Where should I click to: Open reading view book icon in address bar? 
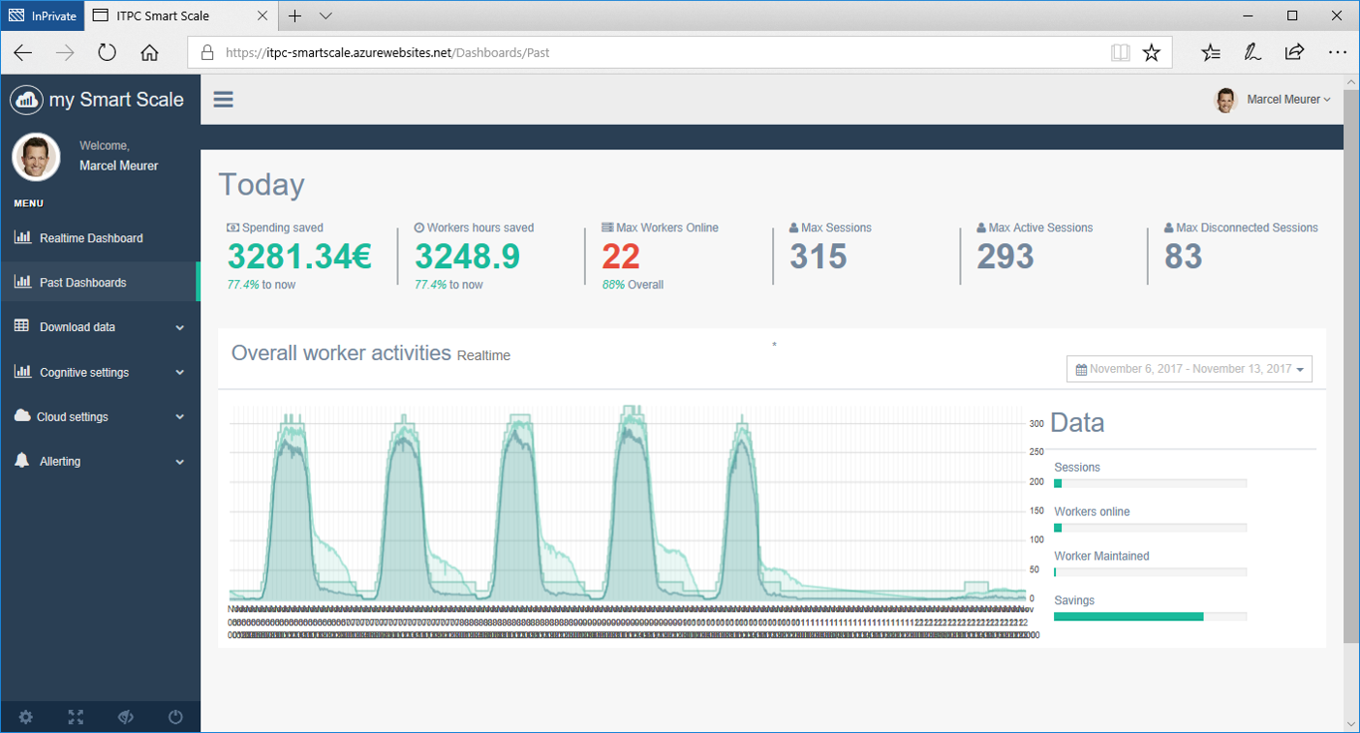(1120, 53)
